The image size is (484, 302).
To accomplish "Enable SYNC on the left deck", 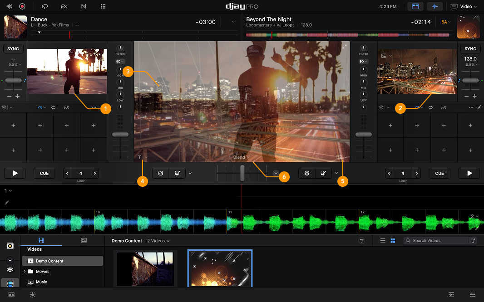I will [x=13, y=49].
